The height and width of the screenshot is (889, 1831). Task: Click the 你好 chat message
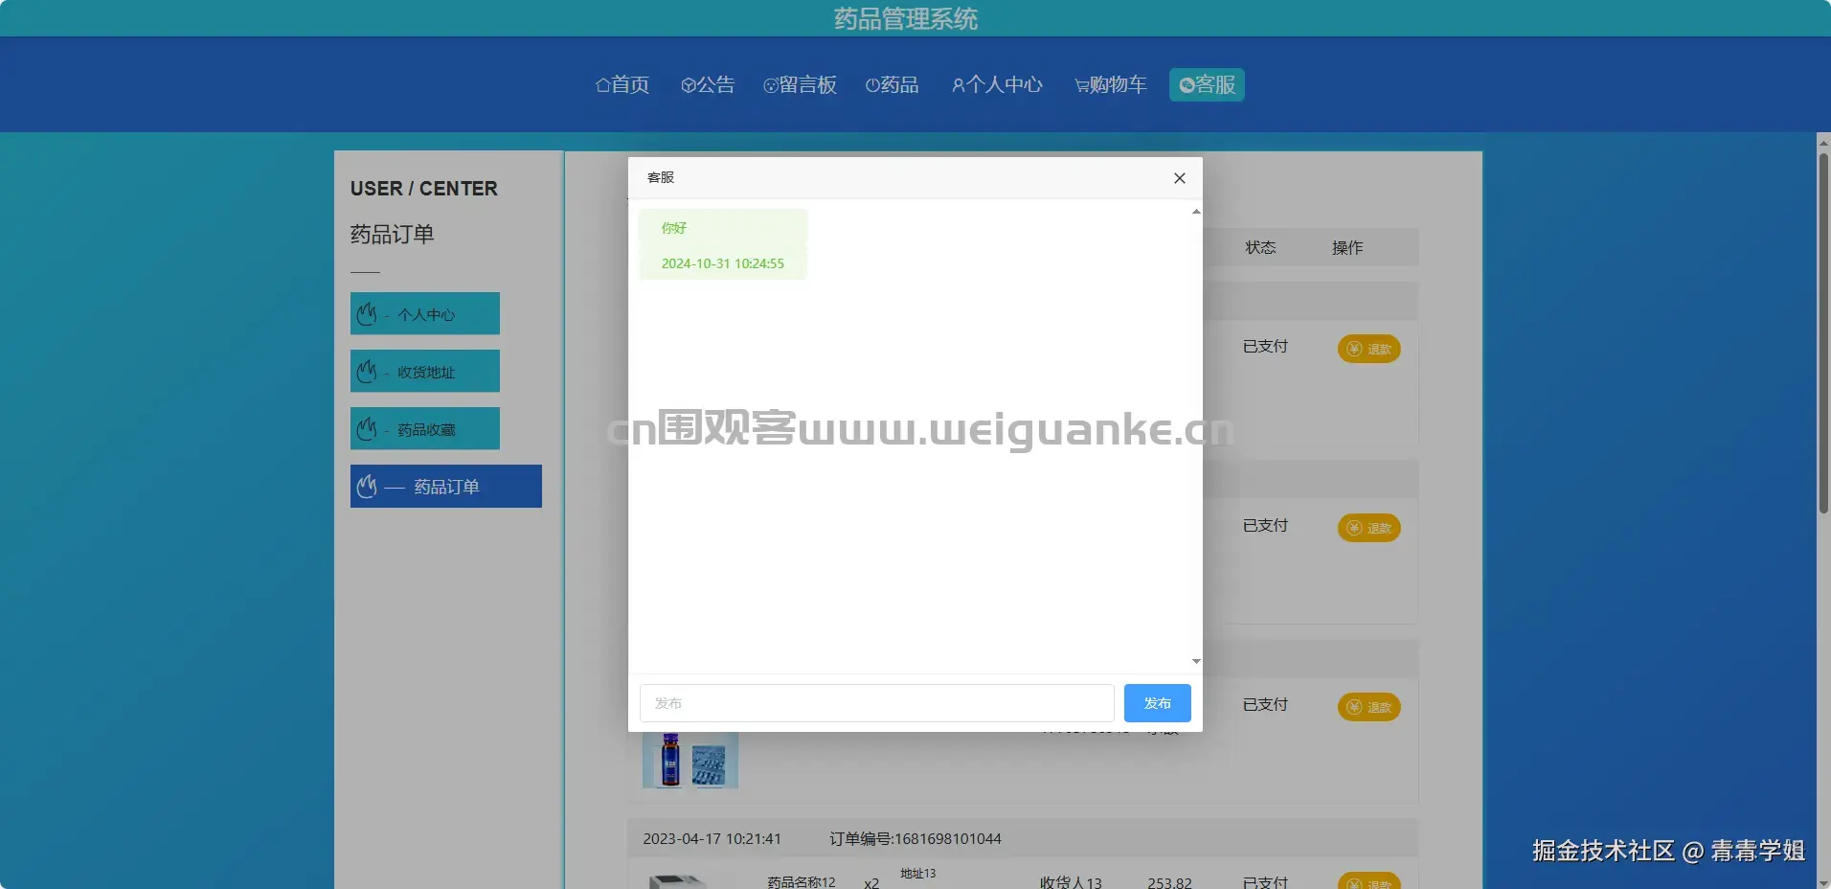pos(674,228)
